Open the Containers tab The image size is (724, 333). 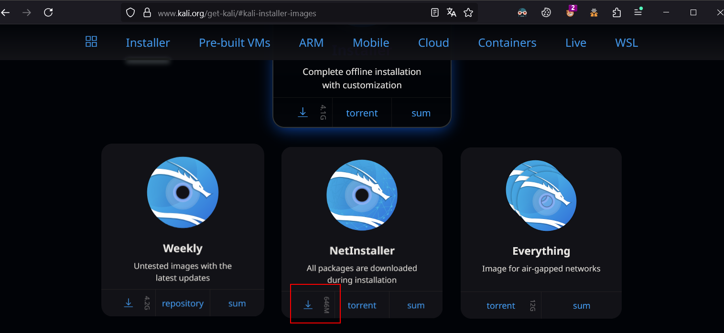click(x=507, y=42)
